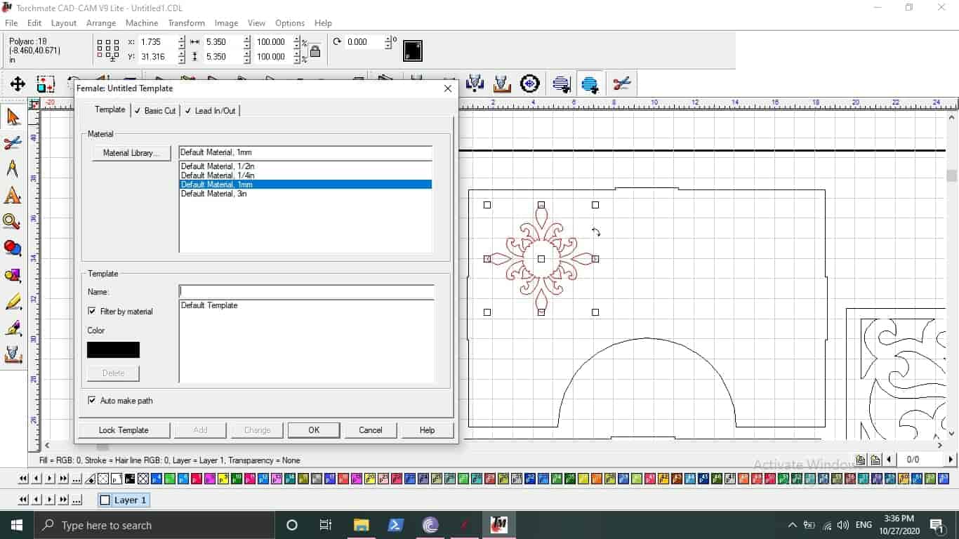Switch to the Lead In/Out tab
Screen dimensions: 959x539
[x=210, y=111]
